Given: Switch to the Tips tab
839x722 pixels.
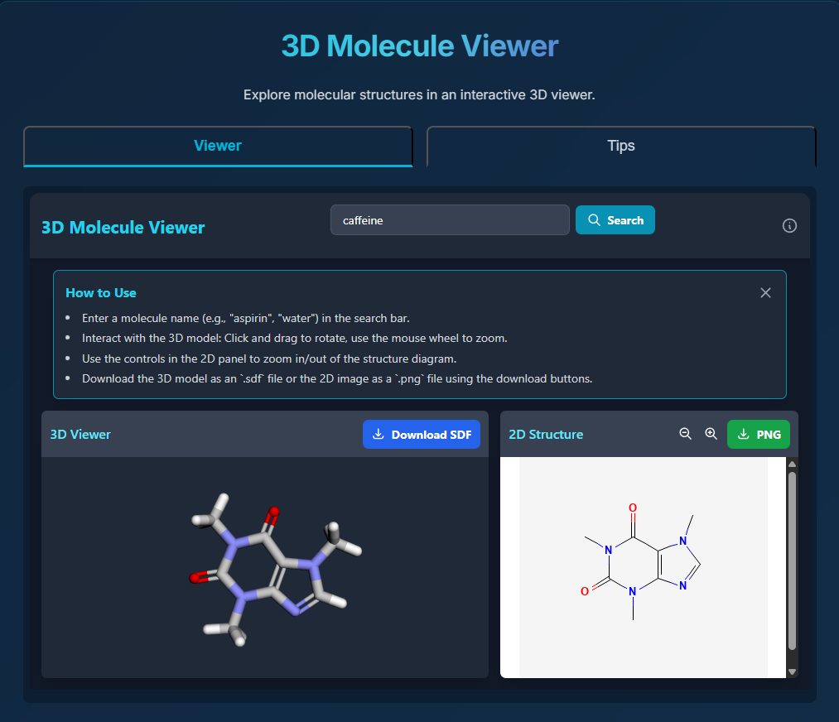Looking at the screenshot, I should [x=621, y=146].
